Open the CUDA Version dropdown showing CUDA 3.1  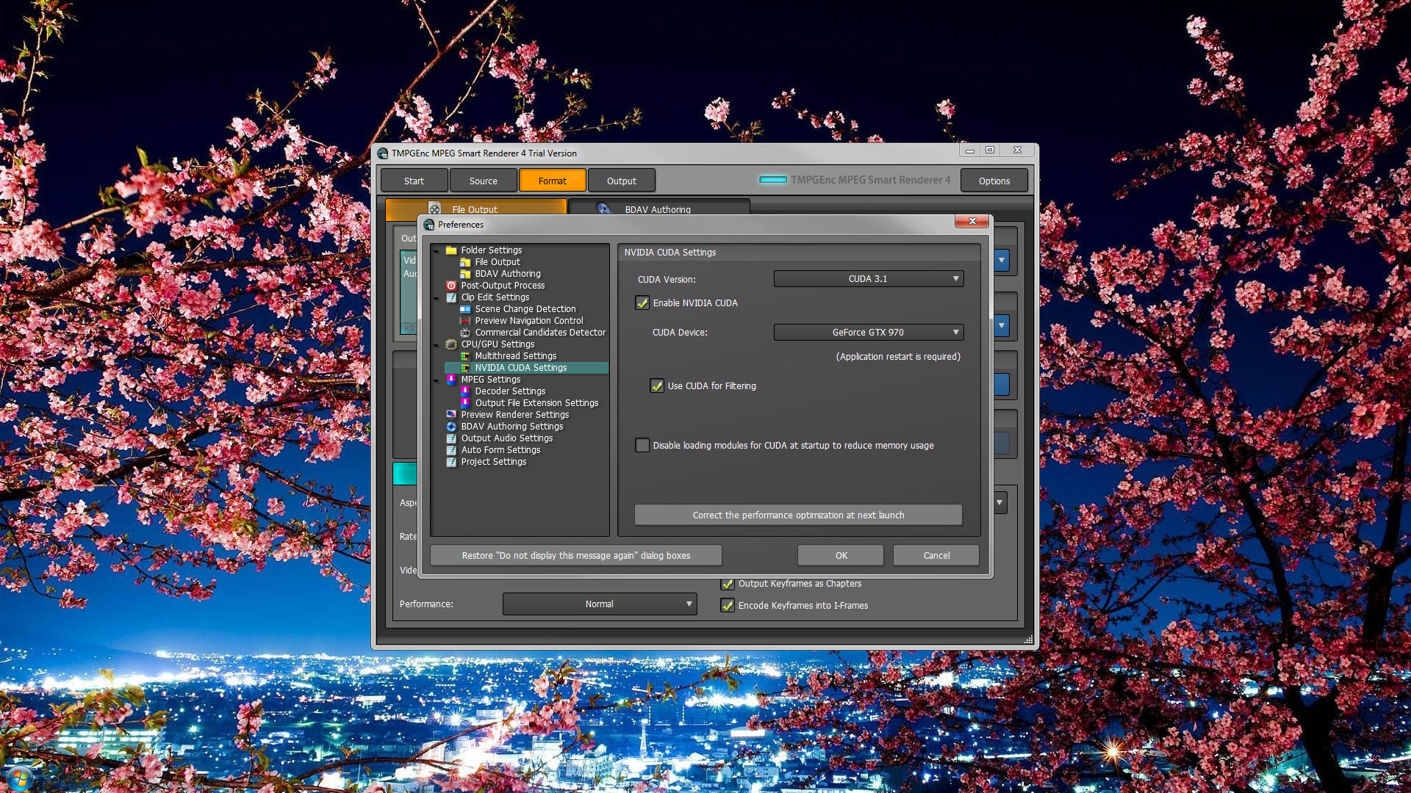click(x=869, y=279)
